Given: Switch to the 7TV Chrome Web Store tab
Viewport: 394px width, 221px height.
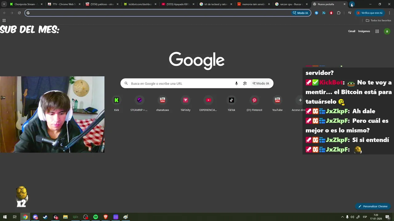Looking at the screenshot, I should 64,4.
